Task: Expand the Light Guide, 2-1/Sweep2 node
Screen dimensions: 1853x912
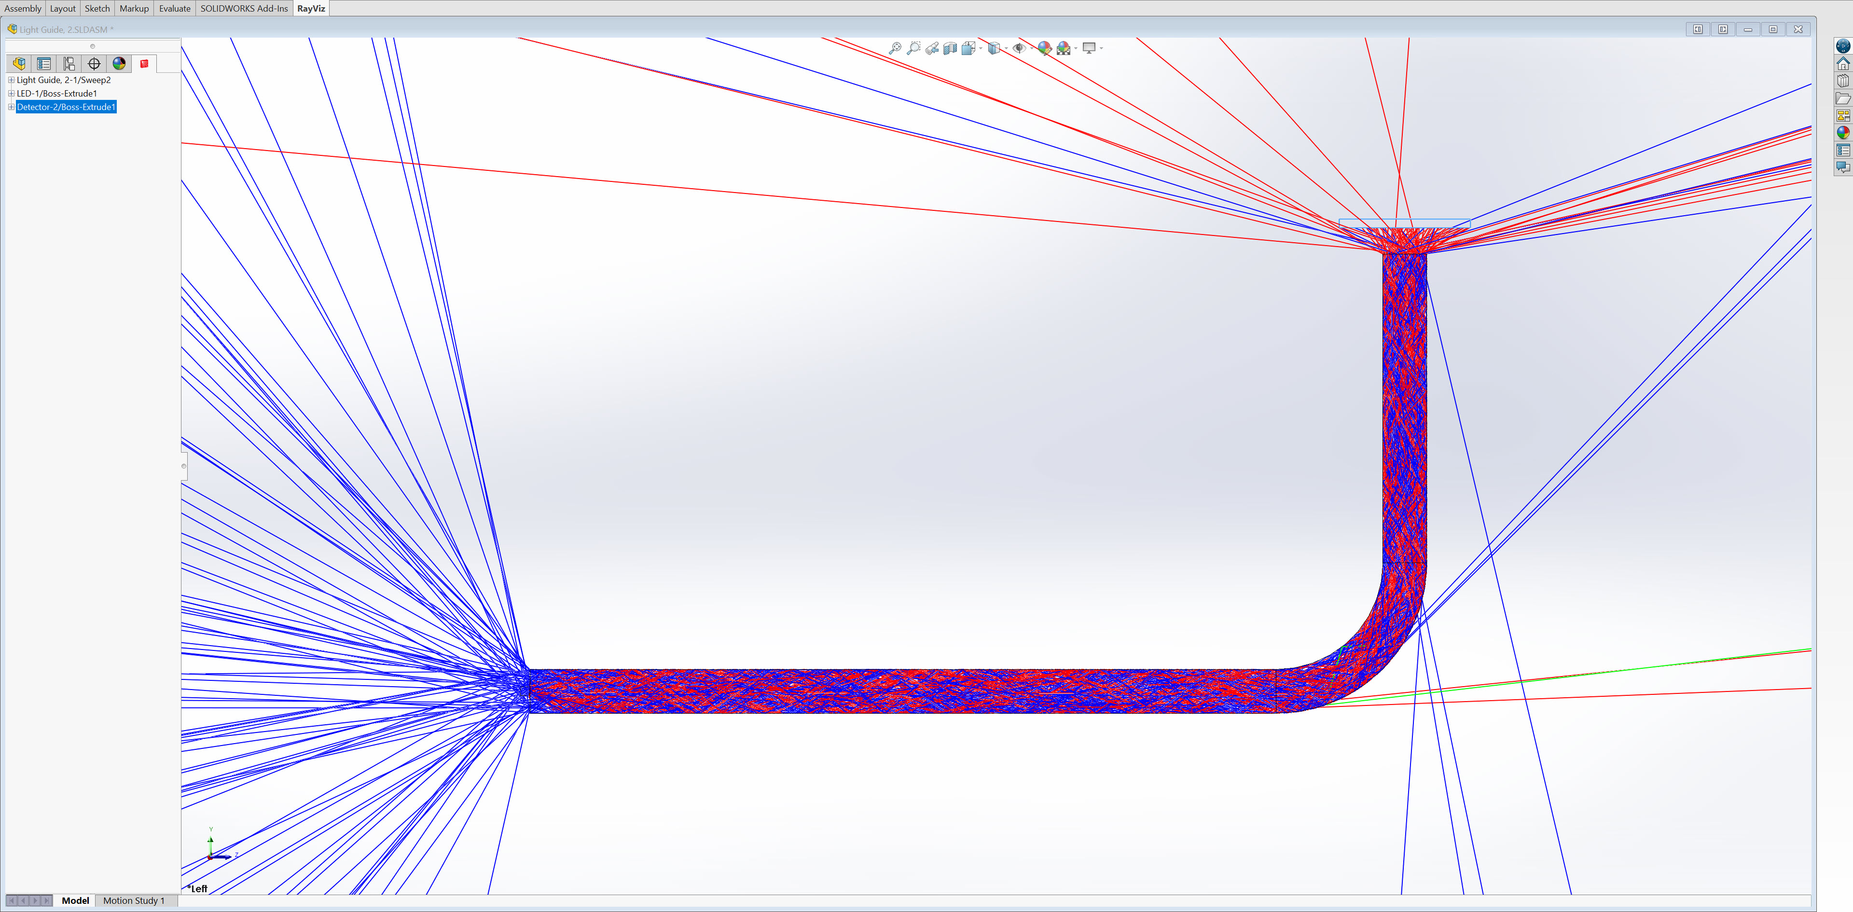Action: coord(11,80)
